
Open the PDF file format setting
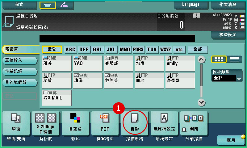tap(104, 123)
